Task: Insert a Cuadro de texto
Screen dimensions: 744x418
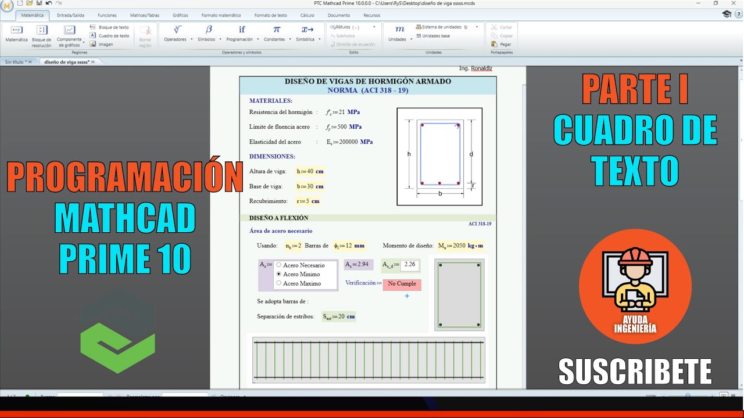Action: pos(110,35)
